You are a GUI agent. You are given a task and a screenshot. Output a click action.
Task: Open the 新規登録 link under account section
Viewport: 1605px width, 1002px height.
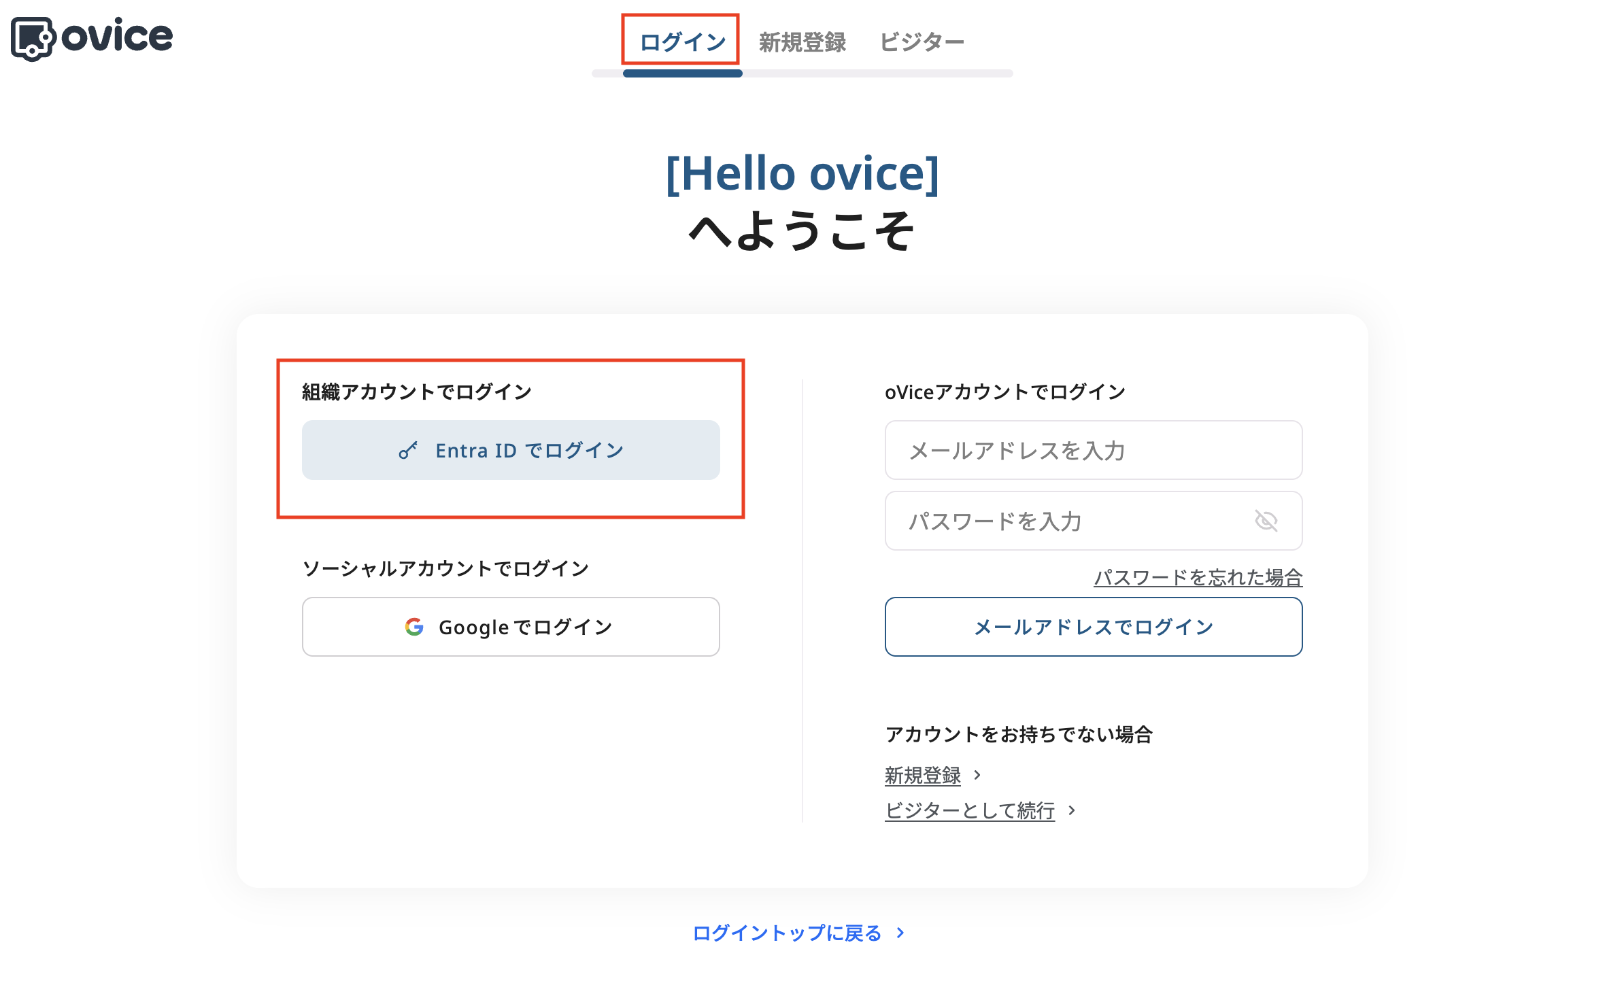pyautogui.click(x=922, y=775)
